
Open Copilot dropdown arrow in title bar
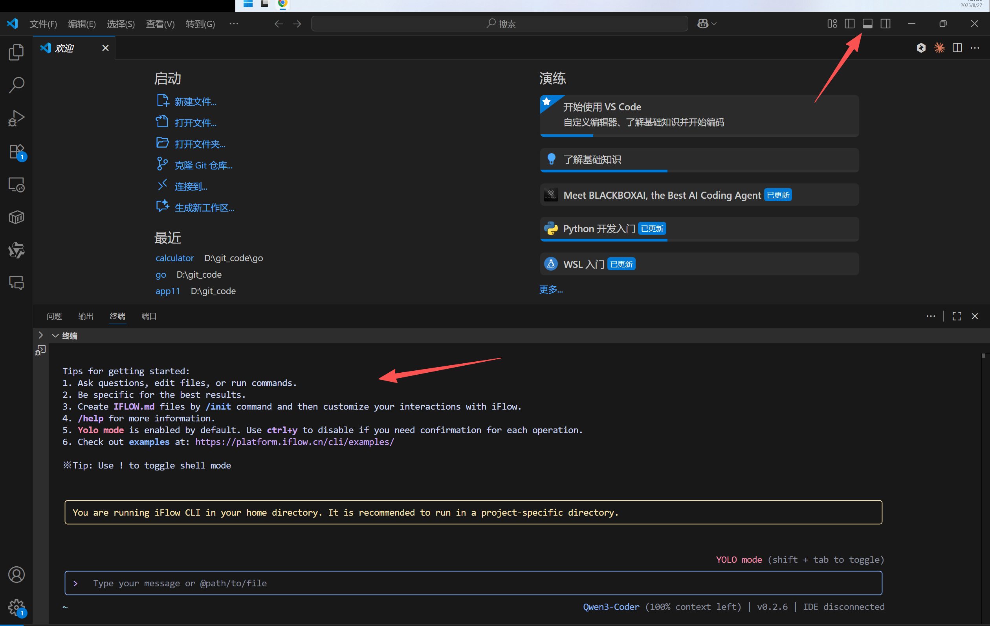click(714, 24)
